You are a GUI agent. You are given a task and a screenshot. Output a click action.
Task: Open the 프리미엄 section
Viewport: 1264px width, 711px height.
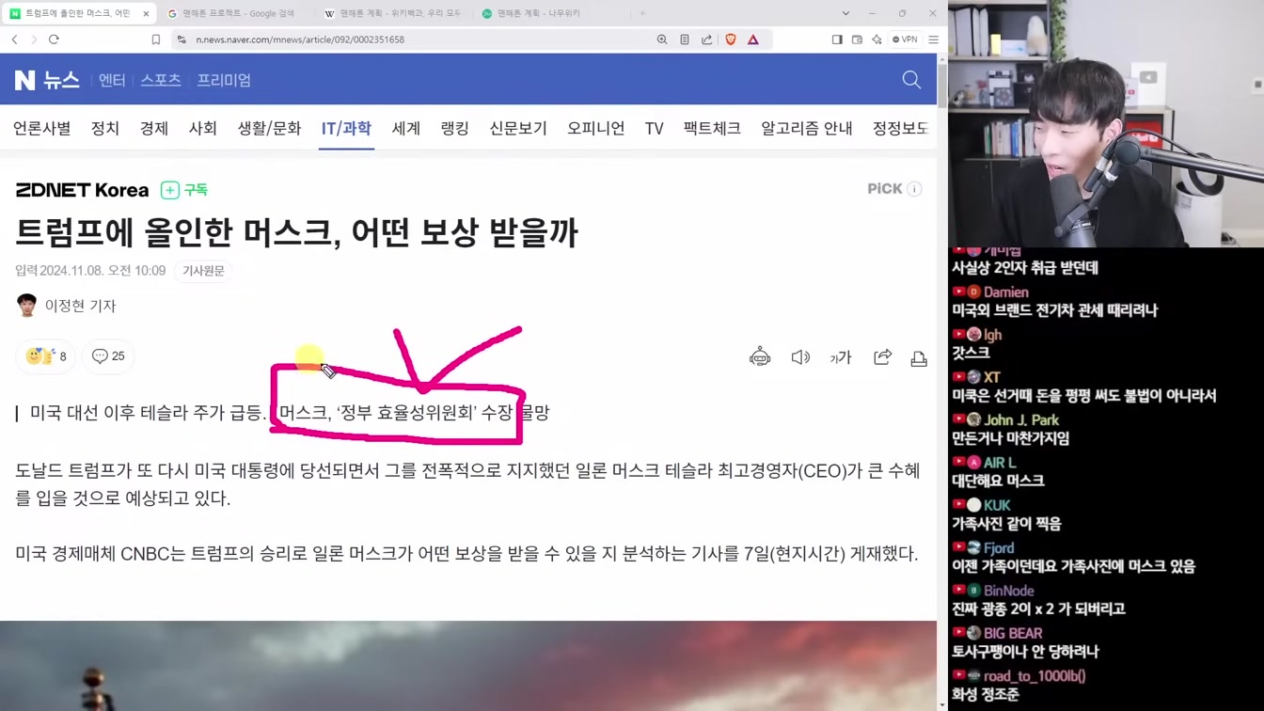pos(224,80)
